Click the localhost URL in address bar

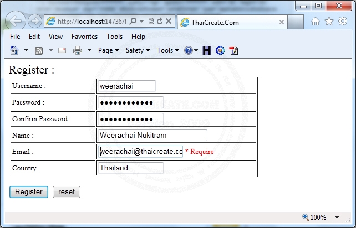(x=91, y=22)
